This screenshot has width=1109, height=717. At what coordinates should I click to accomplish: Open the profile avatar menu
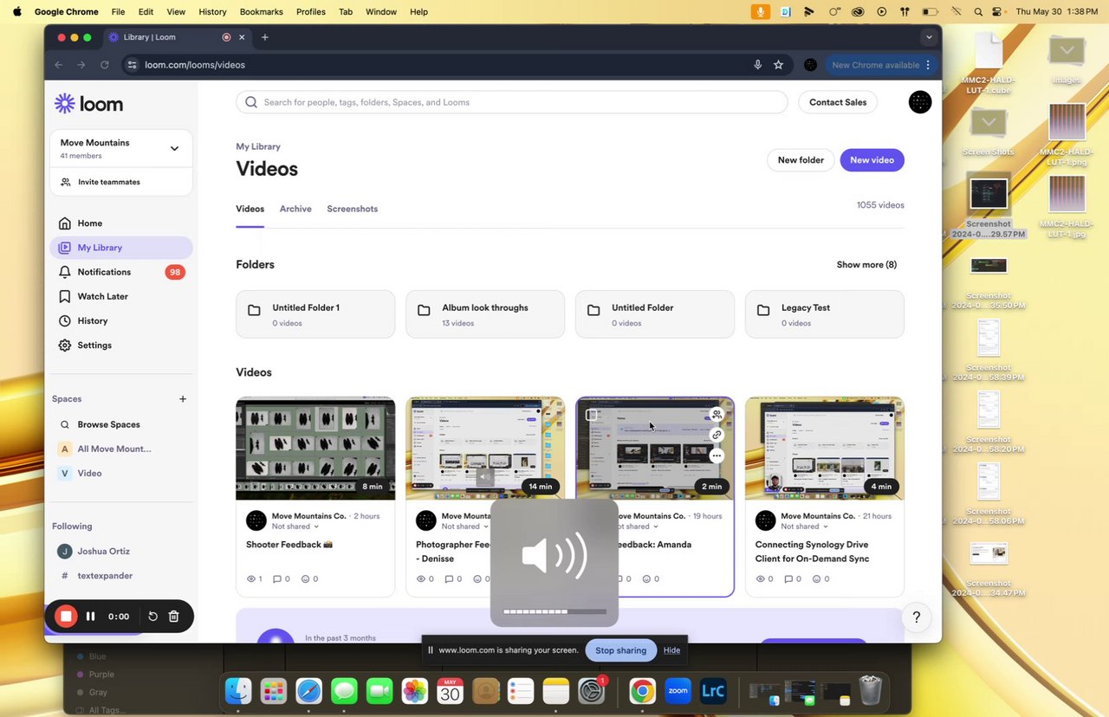point(920,102)
